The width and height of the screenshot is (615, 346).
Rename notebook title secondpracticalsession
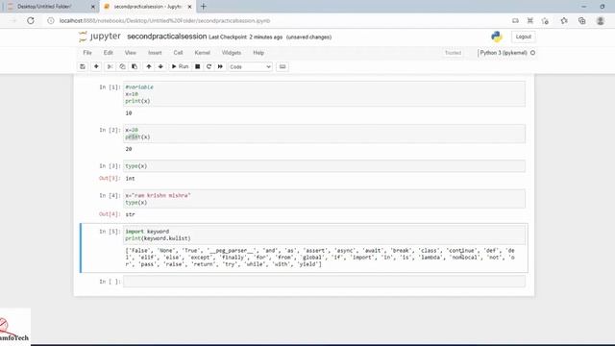(x=166, y=37)
